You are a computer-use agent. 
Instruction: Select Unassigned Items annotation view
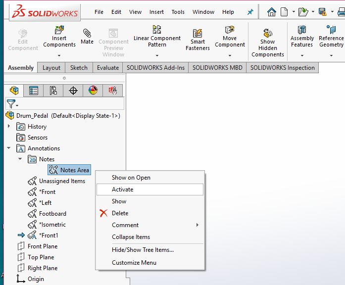click(56, 181)
